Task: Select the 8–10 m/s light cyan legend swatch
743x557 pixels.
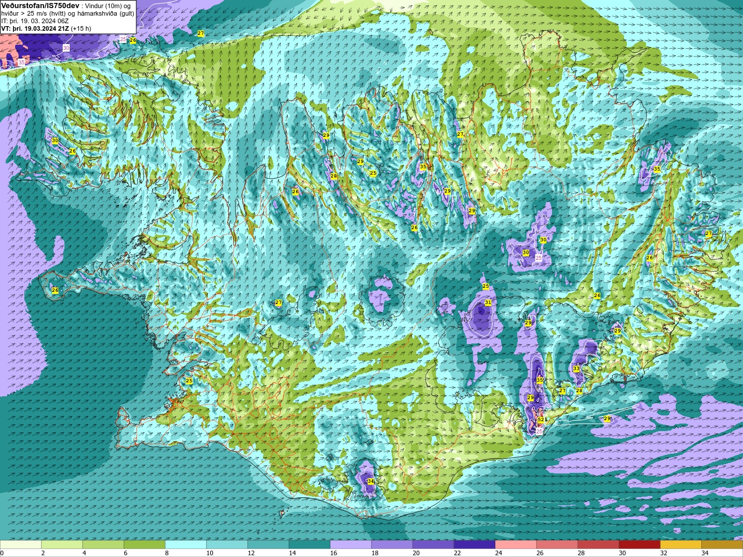Action: [186, 544]
